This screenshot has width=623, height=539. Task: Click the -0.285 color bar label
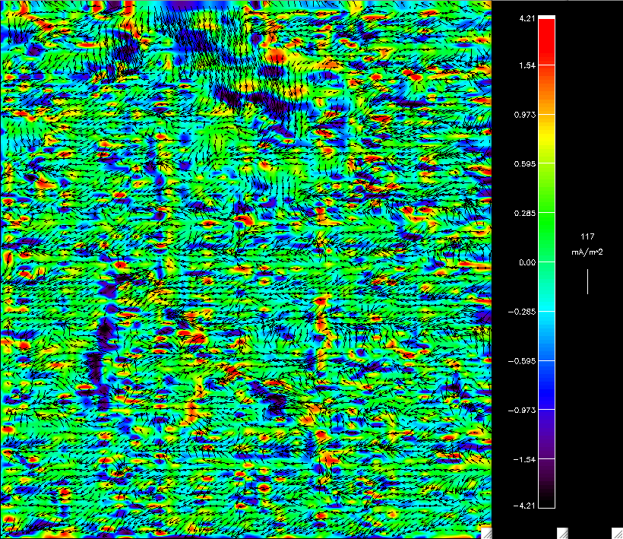point(522,311)
